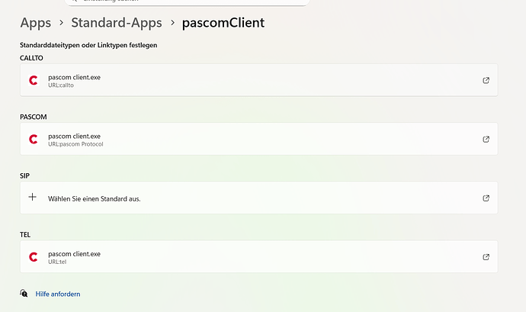The width and height of the screenshot is (526, 312).
Task: Click pascom logo icon in TEL row
Action: [34, 257]
